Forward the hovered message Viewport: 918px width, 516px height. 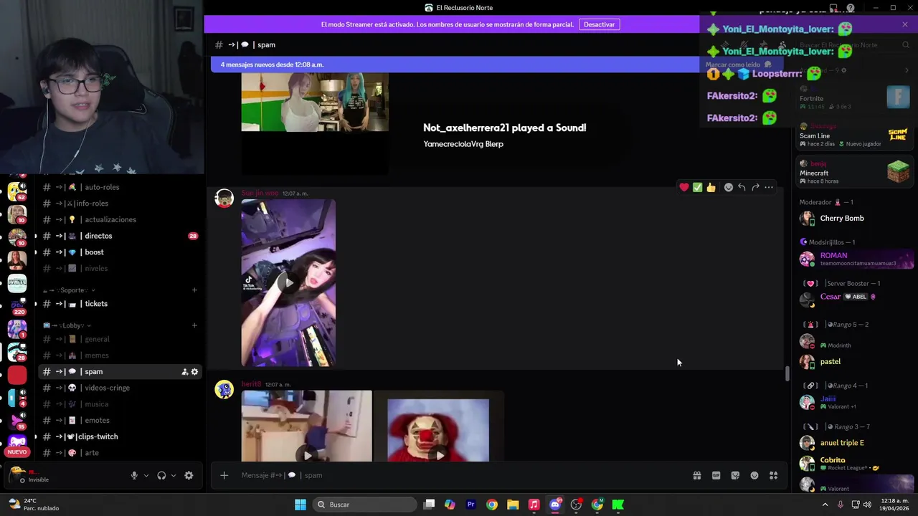pos(755,187)
